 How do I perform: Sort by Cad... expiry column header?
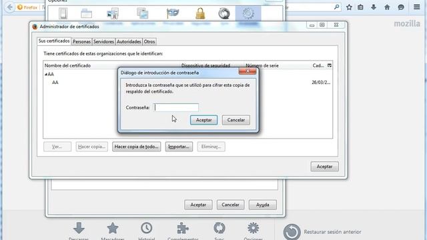coord(319,65)
